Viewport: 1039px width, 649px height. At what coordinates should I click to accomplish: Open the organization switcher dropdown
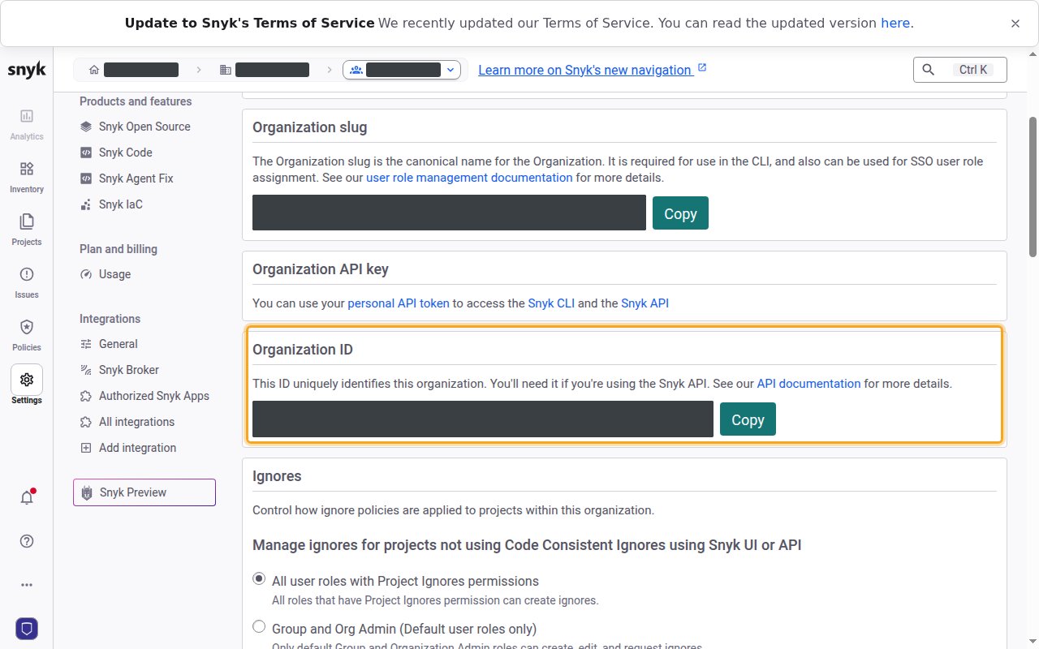[402, 70]
